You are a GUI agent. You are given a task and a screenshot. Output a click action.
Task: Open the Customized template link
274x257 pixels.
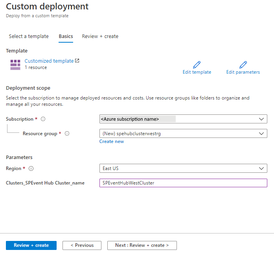pyautogui.click(x=49, y=61)
